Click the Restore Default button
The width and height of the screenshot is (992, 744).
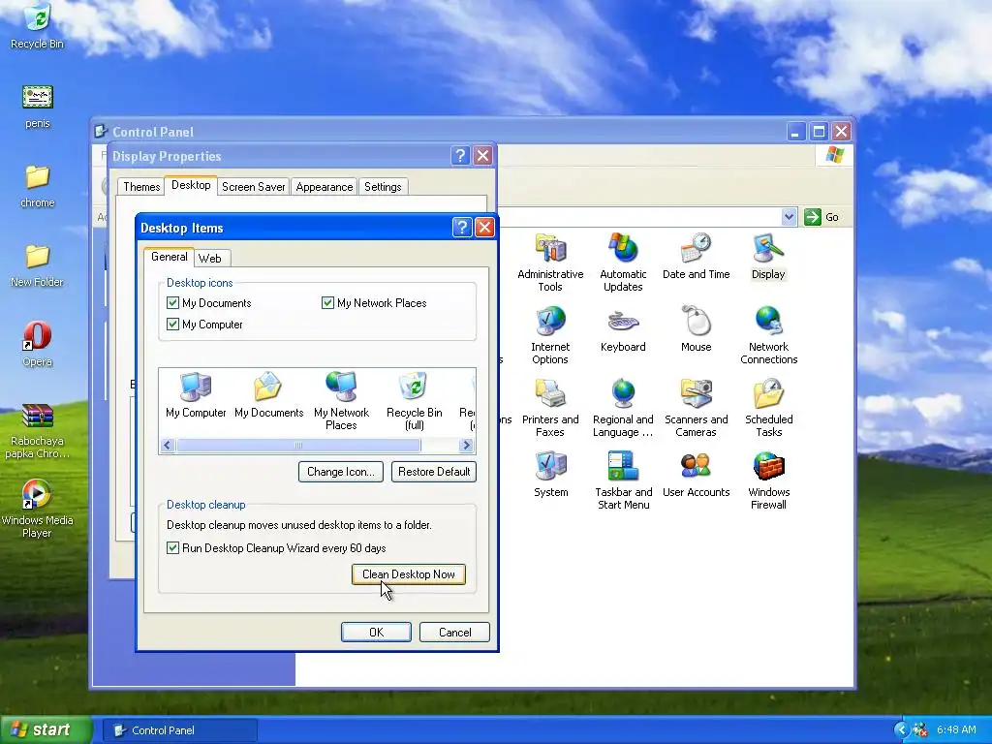click(434, 472)
